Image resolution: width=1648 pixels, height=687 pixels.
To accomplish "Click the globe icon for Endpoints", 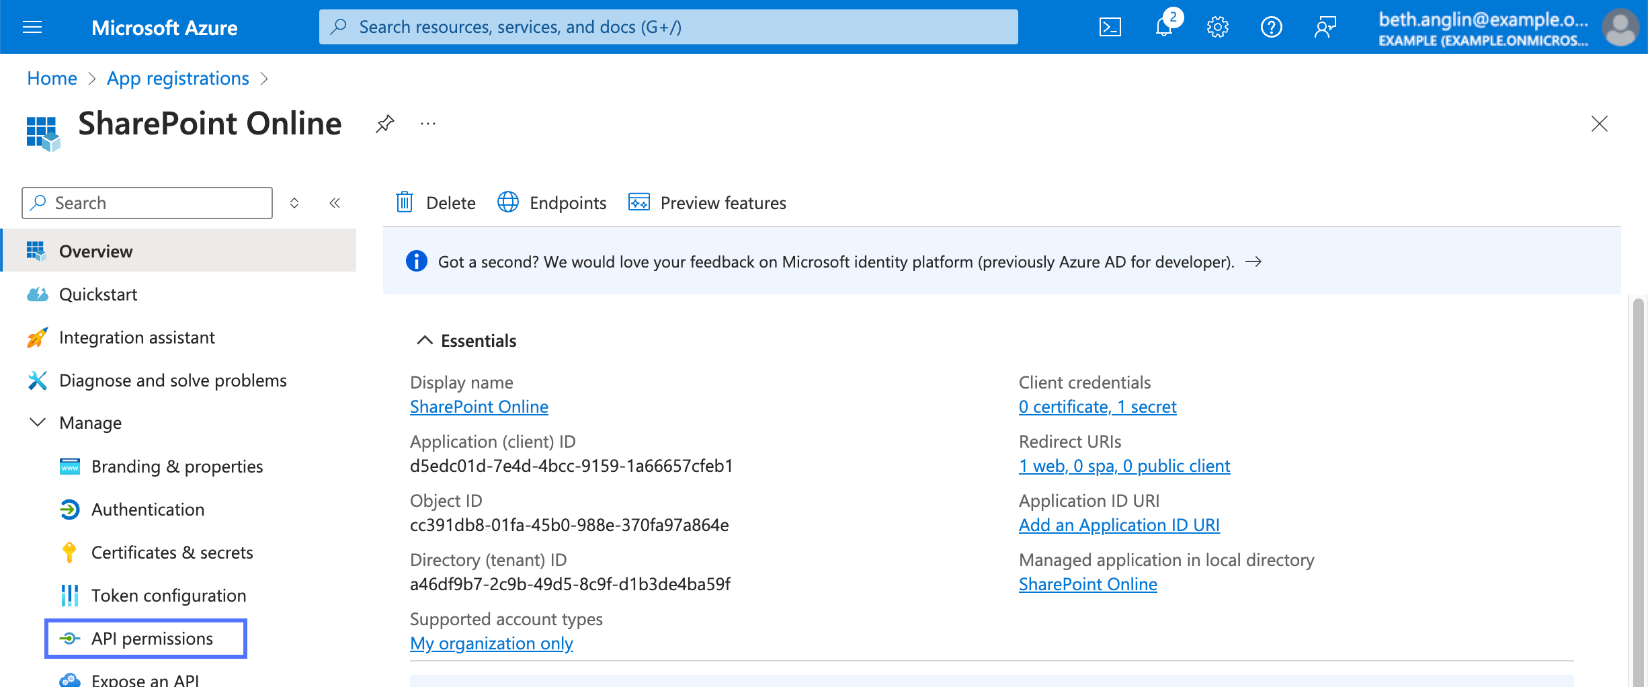I will (x=508, y=202).
